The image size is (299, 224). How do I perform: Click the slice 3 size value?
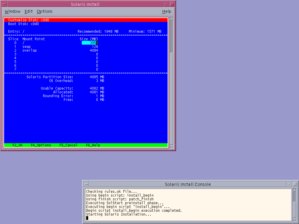point(97,54)
